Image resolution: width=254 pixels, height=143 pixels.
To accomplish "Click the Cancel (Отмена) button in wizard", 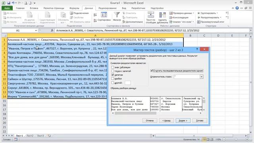I will [x=150, y=121].
